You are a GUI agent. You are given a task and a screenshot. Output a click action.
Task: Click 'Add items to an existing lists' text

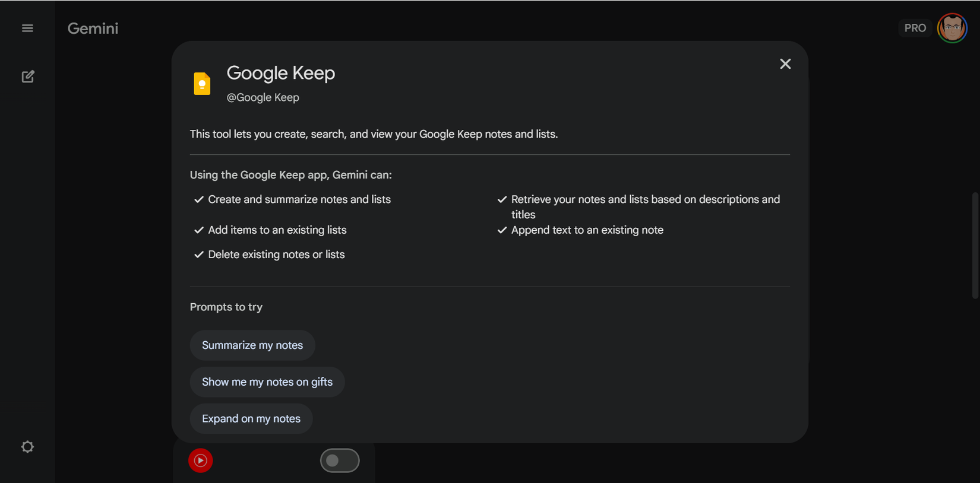[277, 230]
